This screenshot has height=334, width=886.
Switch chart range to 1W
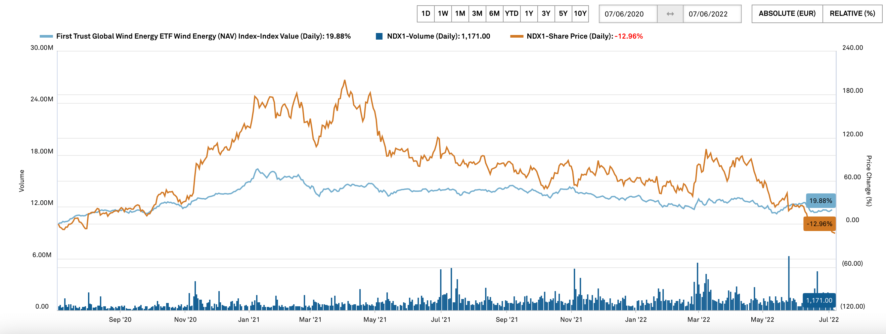pos(443,14)
